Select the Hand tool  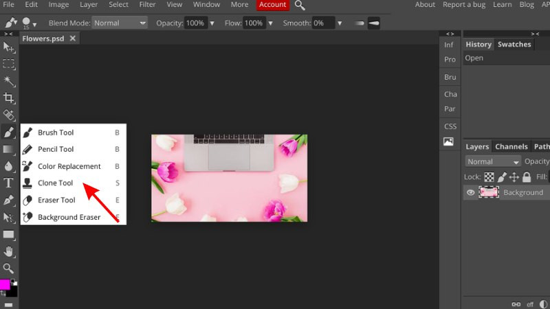[9, 251]
